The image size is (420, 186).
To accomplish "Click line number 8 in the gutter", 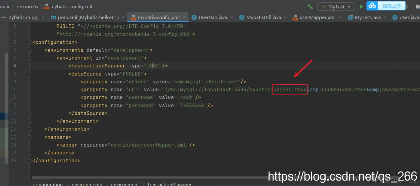I will (14, 66).
